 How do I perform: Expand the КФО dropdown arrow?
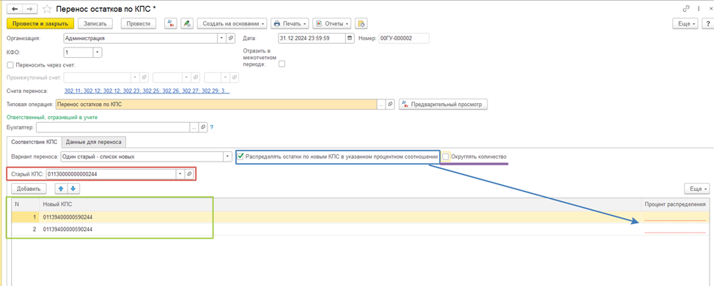(x=97, y=53)
